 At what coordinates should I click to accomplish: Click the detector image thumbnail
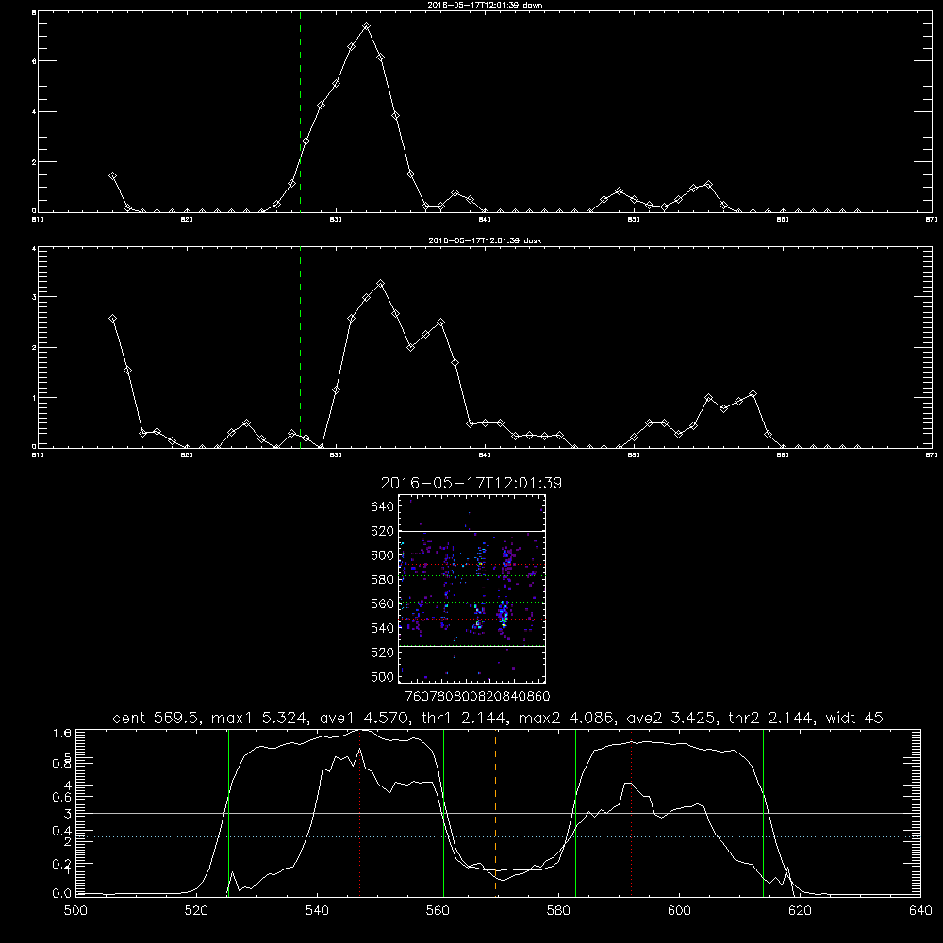471,588
